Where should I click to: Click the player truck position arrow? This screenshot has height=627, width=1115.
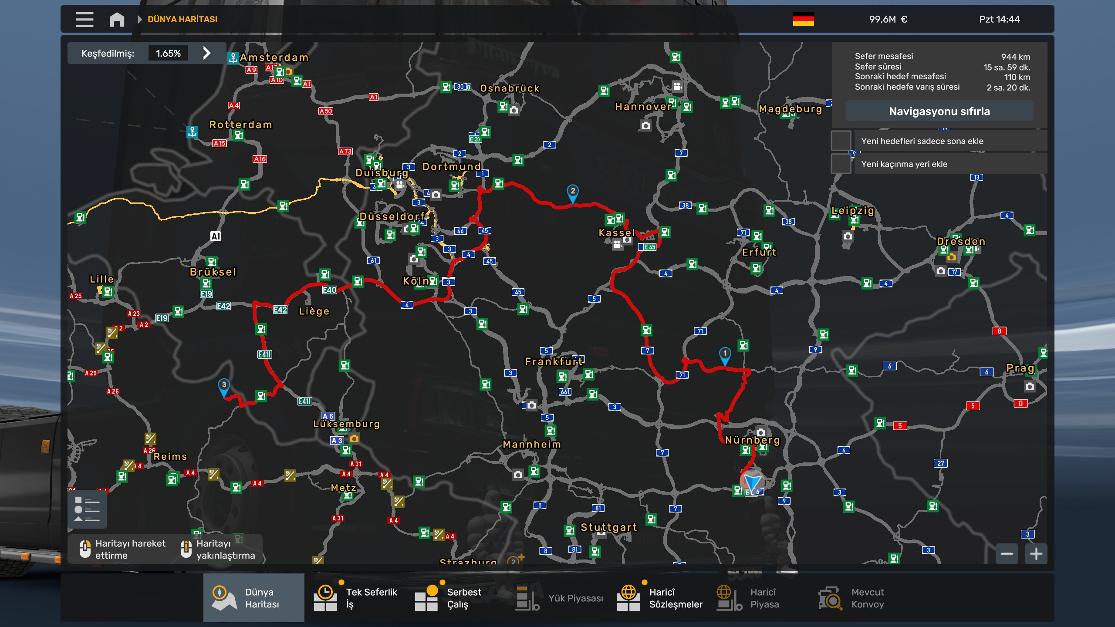click(x=752, y=482)
